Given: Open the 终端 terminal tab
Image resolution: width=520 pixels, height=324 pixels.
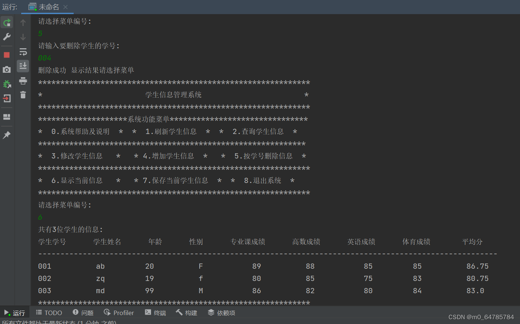Looking at the screenshot, I should [x=155, y=313].
